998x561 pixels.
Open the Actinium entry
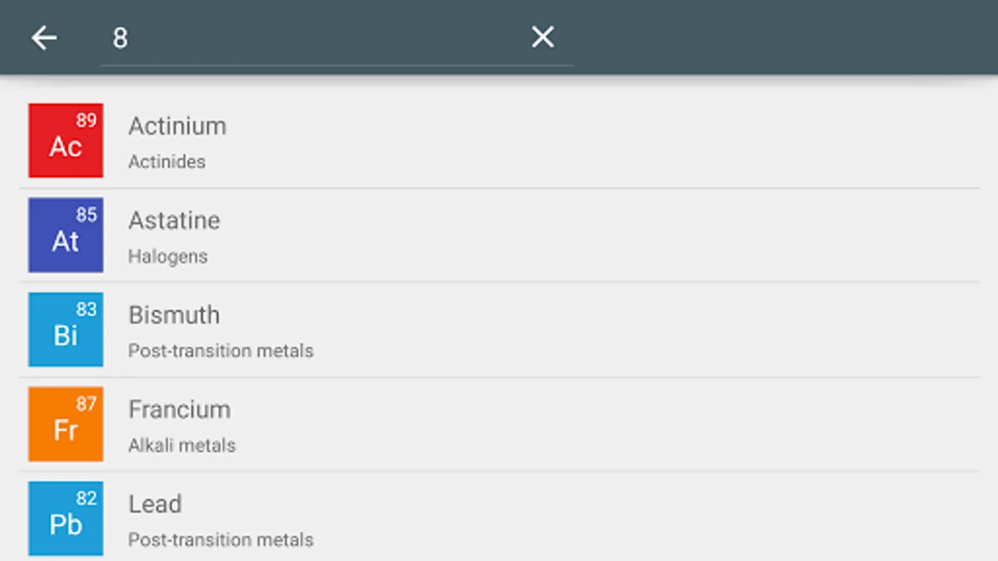pyautogui.click(x=177, y=127)
